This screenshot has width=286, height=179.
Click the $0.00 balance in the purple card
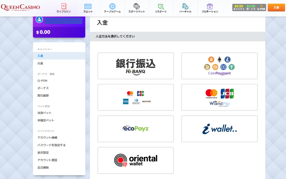click(43, 32)
